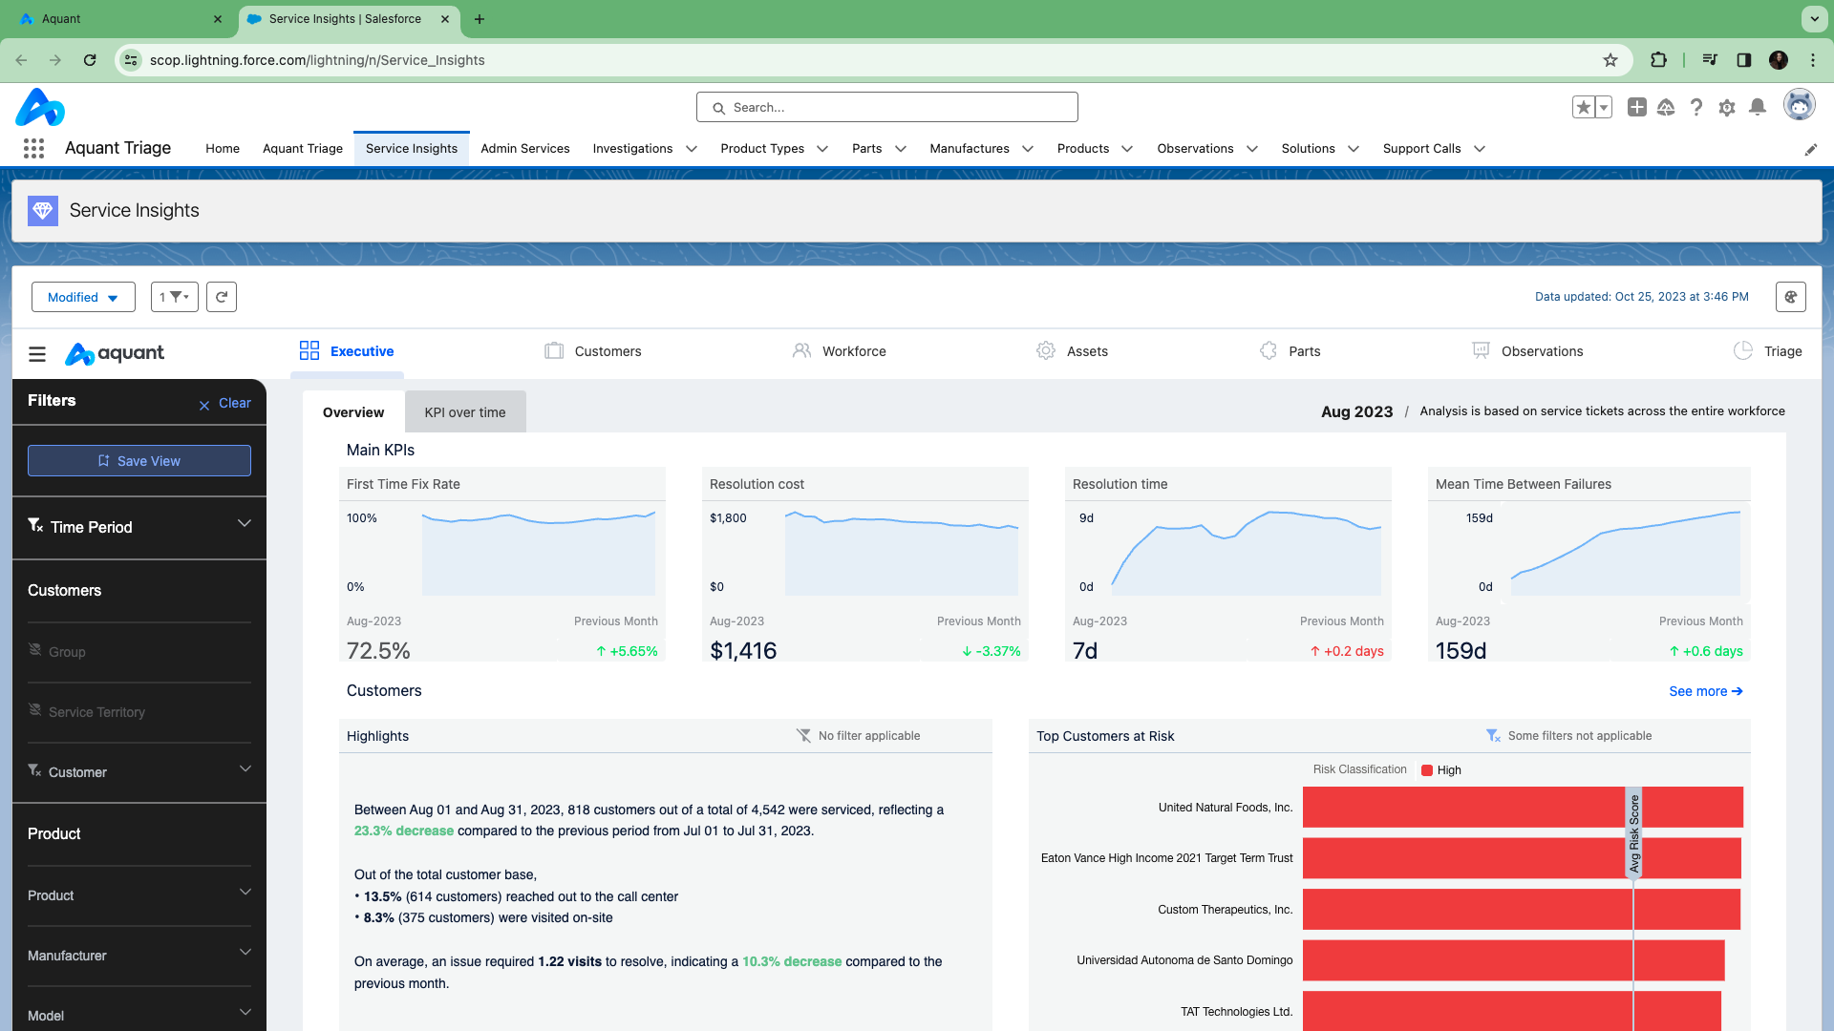Collapse the Time Period filter section
The height and width of the screenshot is (1031, 1834).
[x=245, y=523]
